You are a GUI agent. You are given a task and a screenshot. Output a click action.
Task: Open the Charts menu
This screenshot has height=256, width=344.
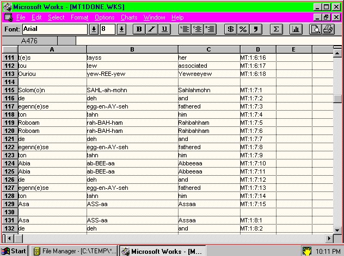click(x=129, y=17)
